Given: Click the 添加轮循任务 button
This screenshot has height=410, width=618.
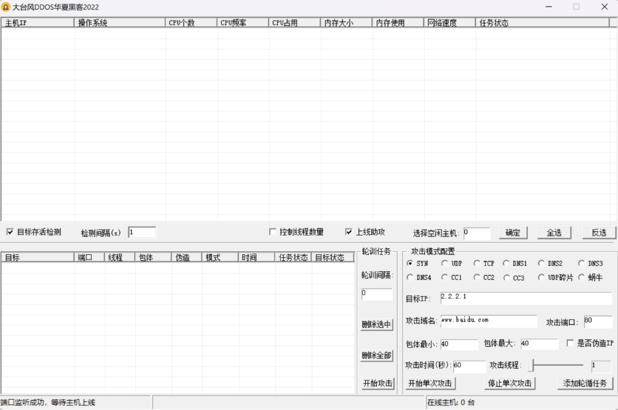Looking at the screenshot, I should tap(584, 383).
